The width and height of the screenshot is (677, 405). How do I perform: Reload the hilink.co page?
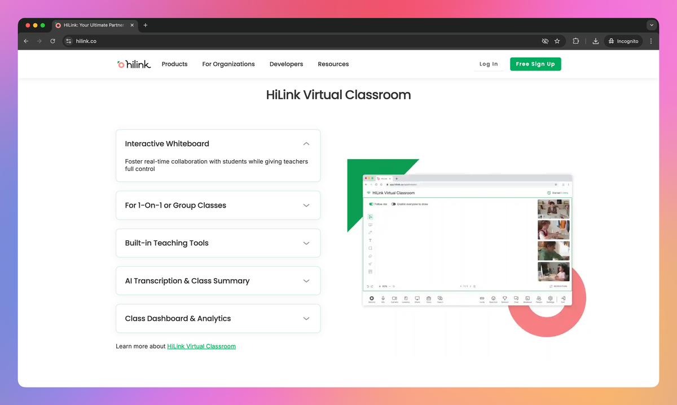pyautogui.click(x=52, y=41)
